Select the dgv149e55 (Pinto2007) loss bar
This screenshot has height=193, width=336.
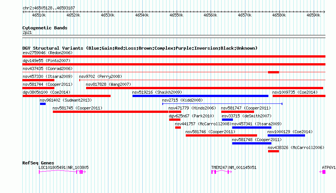coord(174,64)
